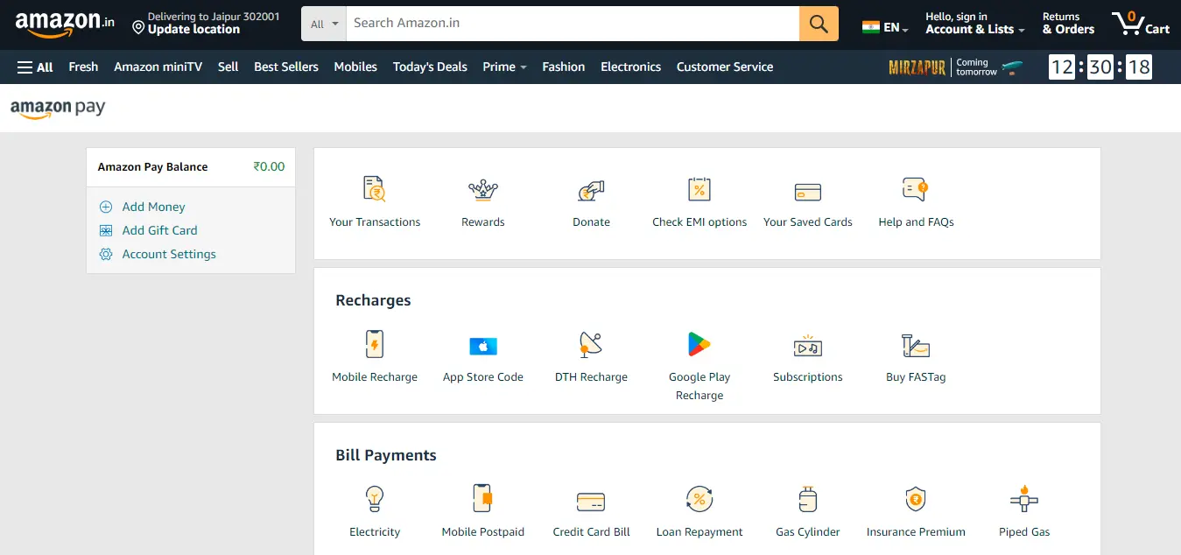1181x555 pixels.
Task: Open the Fresh navigation item
Action: (83, 67)
